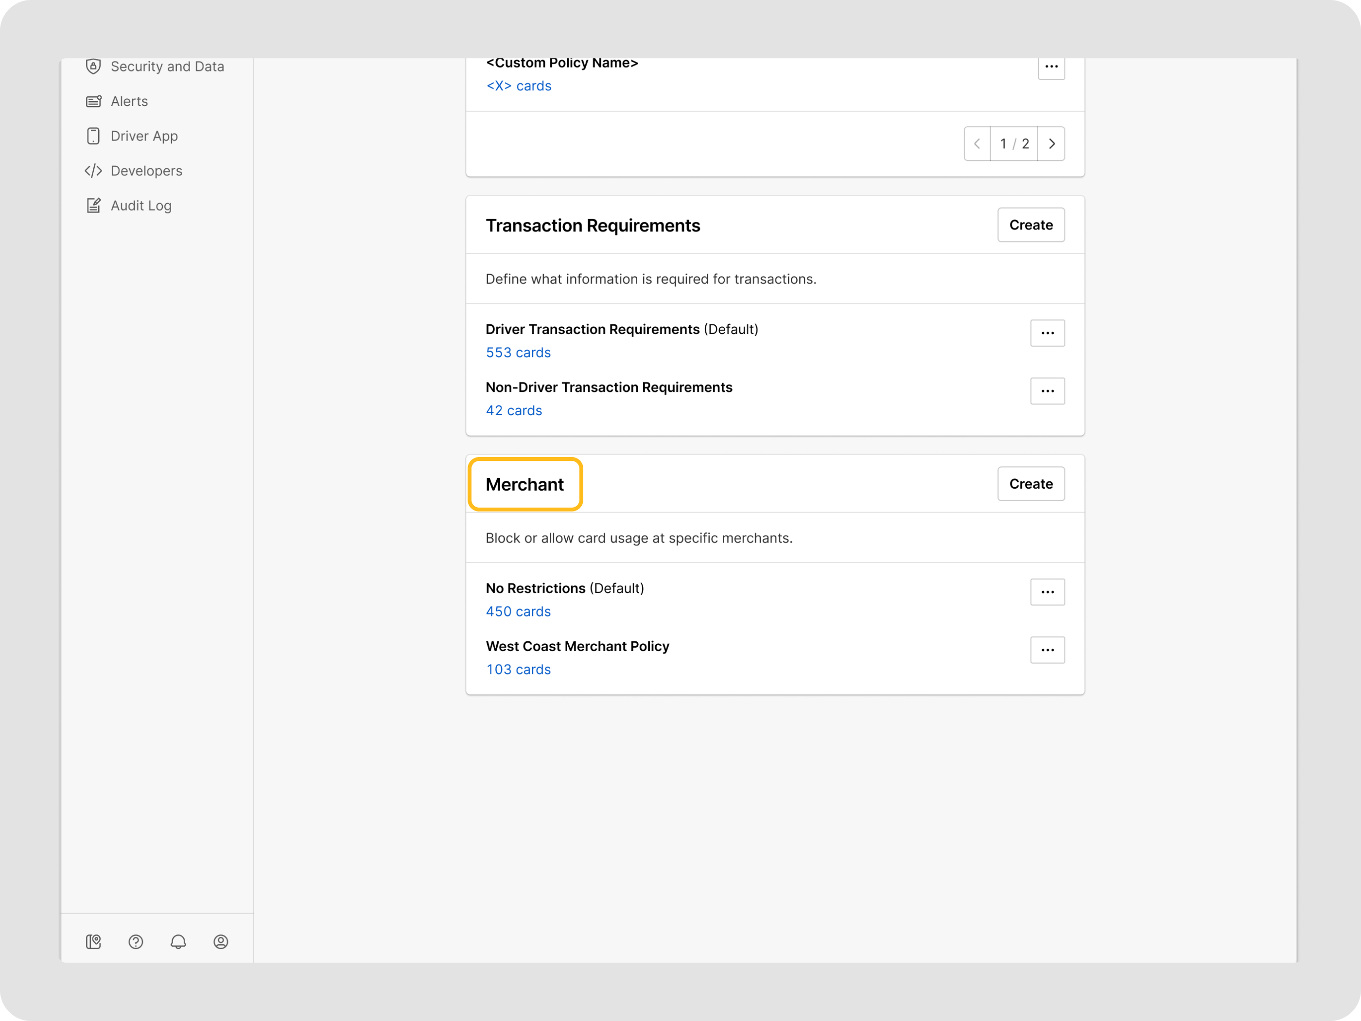Create a new Merchant policy
The width and height of the screenshot is (1361, 1021).
pyautogui.click(x=1030, y=484)
